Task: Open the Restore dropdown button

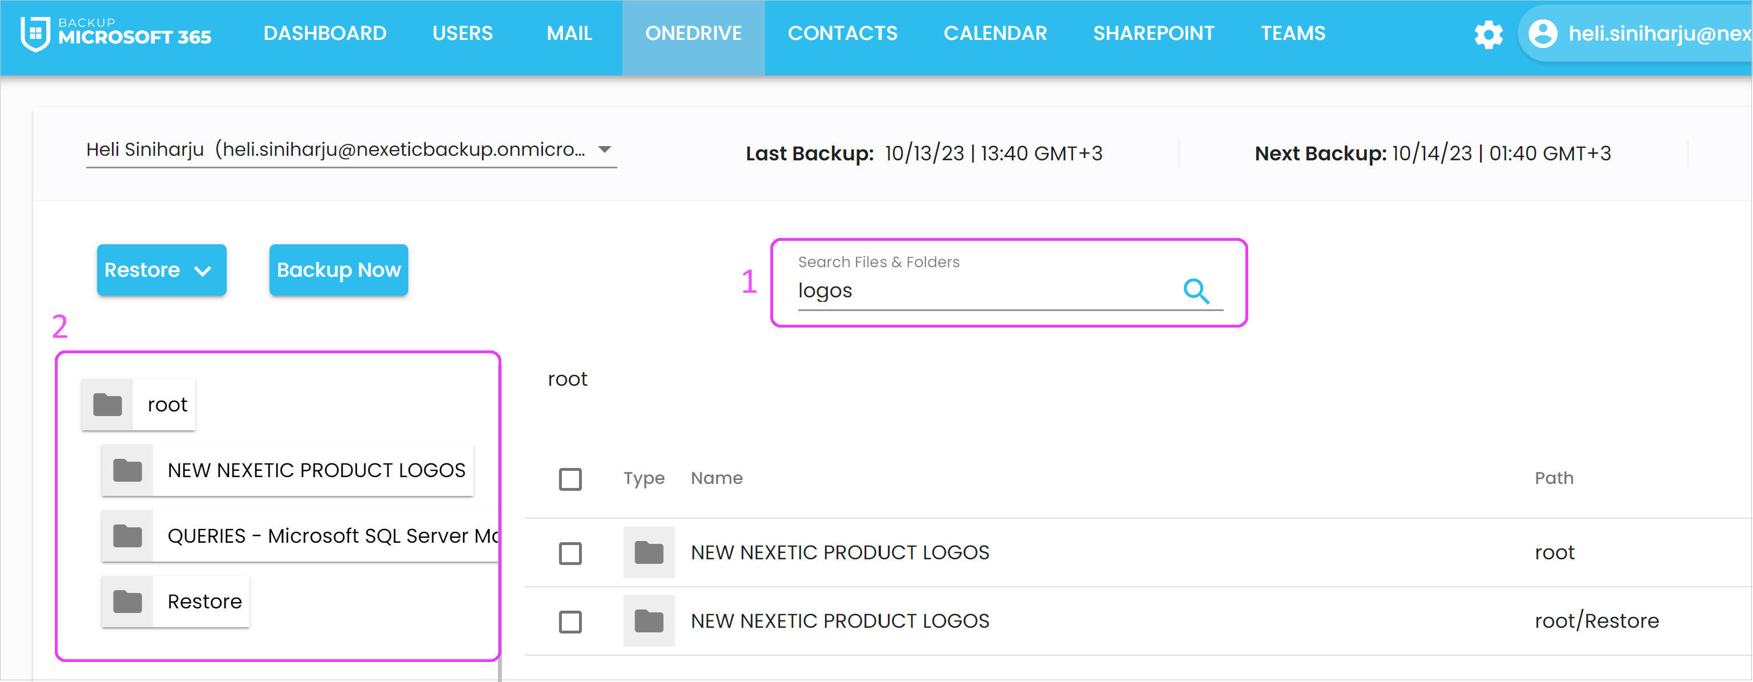Action: [161, 270]
